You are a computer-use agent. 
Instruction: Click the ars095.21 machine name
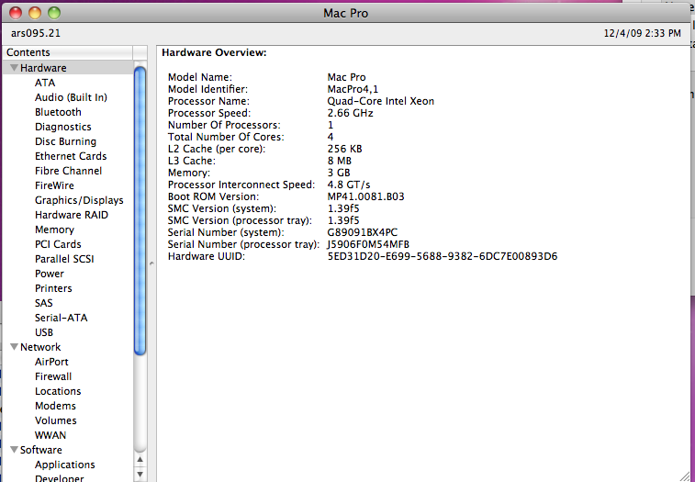tap(36, 33)
